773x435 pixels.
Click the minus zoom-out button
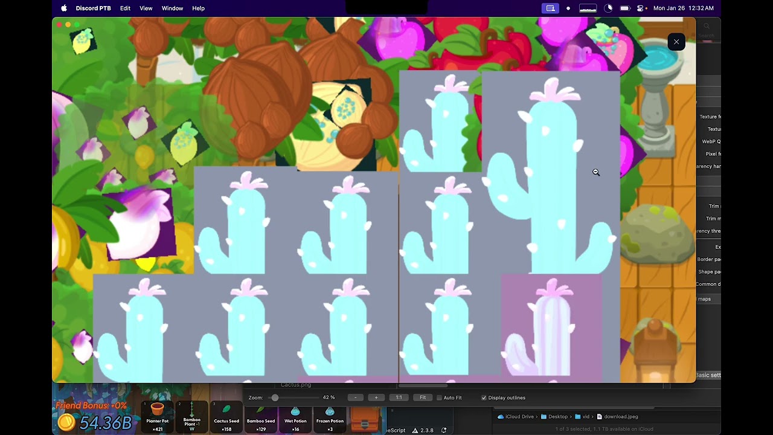point(356,398)
